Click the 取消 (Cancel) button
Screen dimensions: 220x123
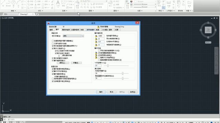[111, 92]
